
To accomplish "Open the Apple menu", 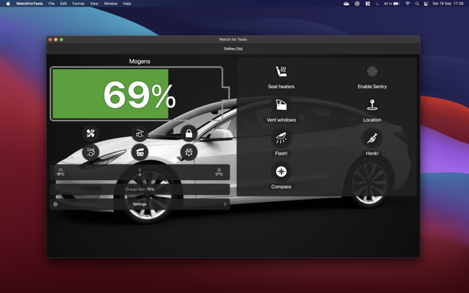I will pos(8,4).
